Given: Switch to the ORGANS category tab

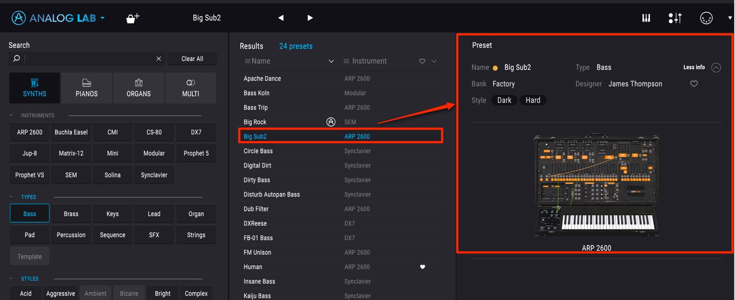Looking at the screenshot, I should 139,88.
